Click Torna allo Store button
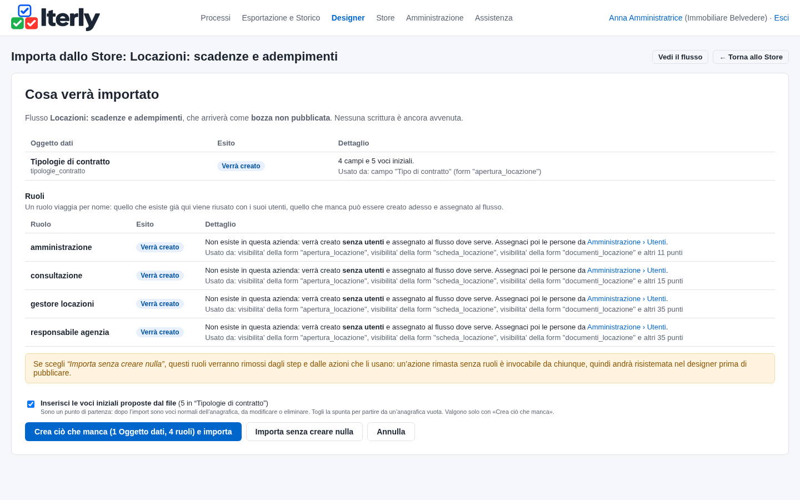The height and width of the screenshot is (500, 800). [751, 57]
